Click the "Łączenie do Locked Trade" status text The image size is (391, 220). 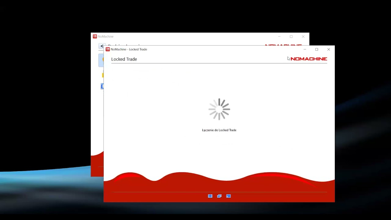pos(219,130)
